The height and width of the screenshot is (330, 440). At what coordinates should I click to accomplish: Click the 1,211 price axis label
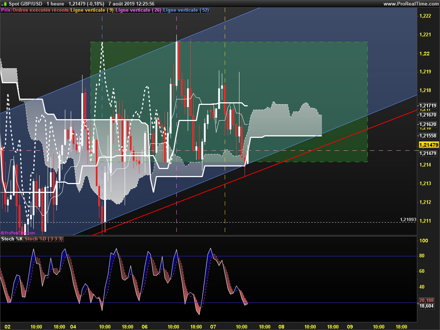pos(425,221)
